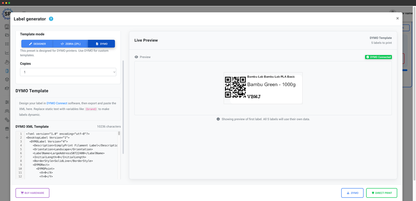This screenshot has height=201, width=416.
Task: Click the cube icon in sidebar
Action: point(7,80)
